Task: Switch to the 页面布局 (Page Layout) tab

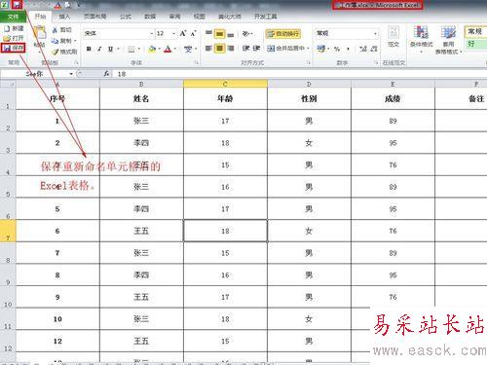Action: [94, 17]
